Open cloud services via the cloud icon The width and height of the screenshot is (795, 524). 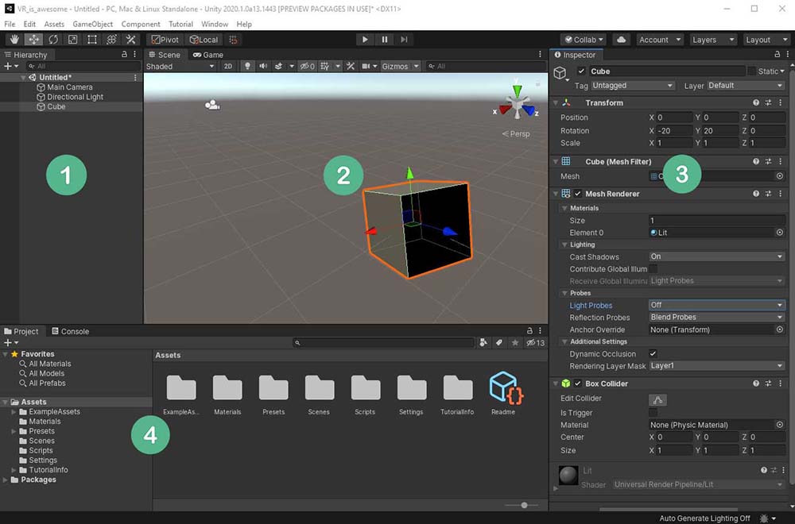pos(622,40)
